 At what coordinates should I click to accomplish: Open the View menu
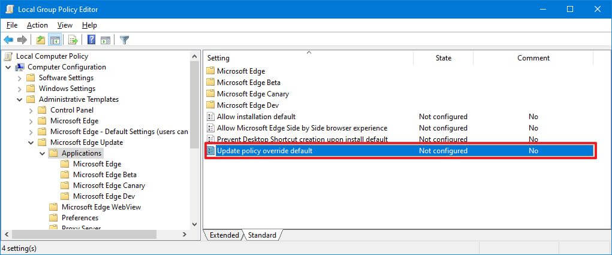[x=65, y=25]
